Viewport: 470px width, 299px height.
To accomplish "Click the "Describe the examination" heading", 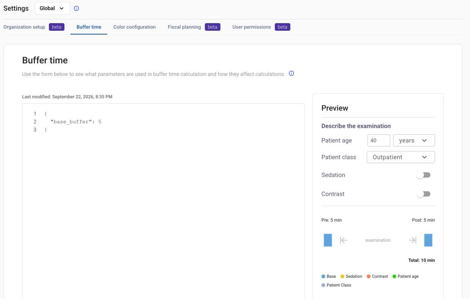I will tap(356, 126).
